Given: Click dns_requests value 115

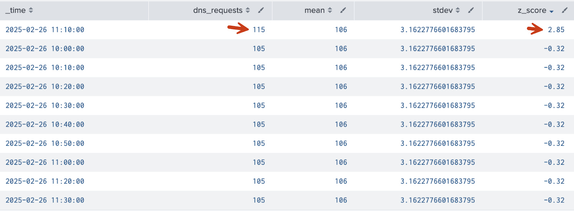Looking at the screenshot, I should 259,30.
